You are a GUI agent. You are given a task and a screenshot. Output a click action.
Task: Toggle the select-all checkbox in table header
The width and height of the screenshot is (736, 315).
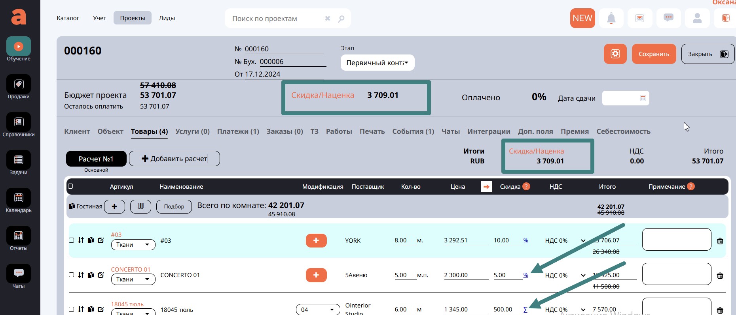pos(70,186)
